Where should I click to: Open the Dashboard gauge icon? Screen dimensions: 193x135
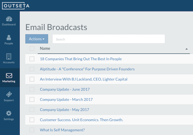[9, 19]
